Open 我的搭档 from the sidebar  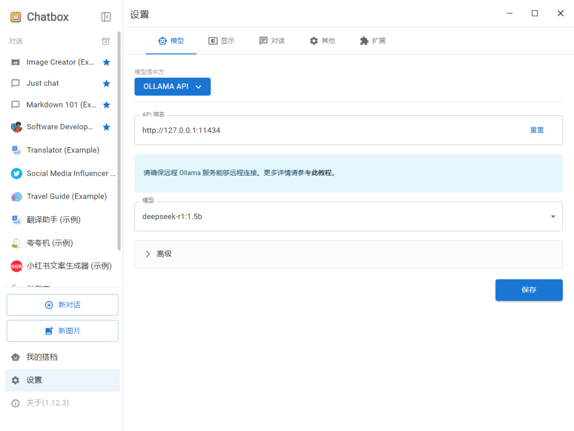coord(63,358)
